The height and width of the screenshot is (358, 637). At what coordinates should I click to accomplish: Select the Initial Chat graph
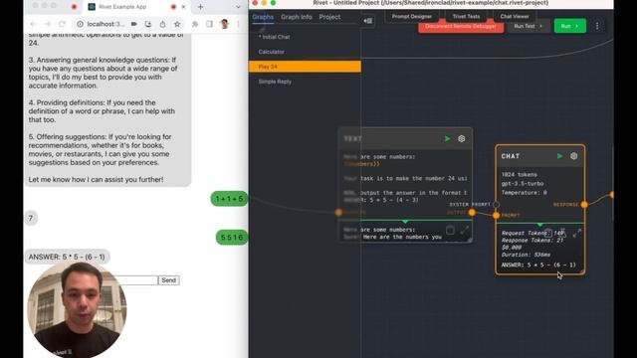click(x=305, y=37)
